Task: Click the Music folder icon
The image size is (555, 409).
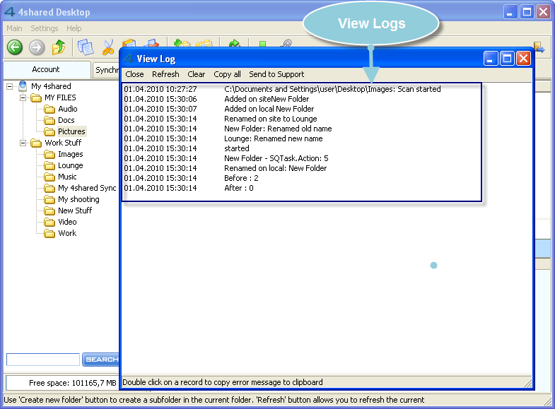Action: (49, 177)
